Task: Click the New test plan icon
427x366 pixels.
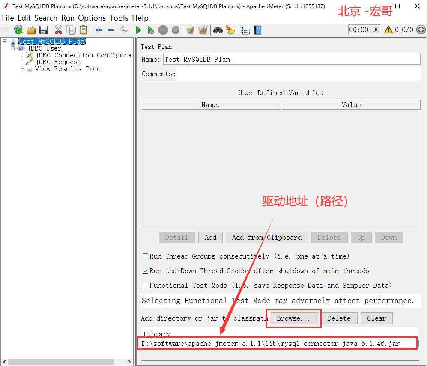Action: tap(6, 30)
